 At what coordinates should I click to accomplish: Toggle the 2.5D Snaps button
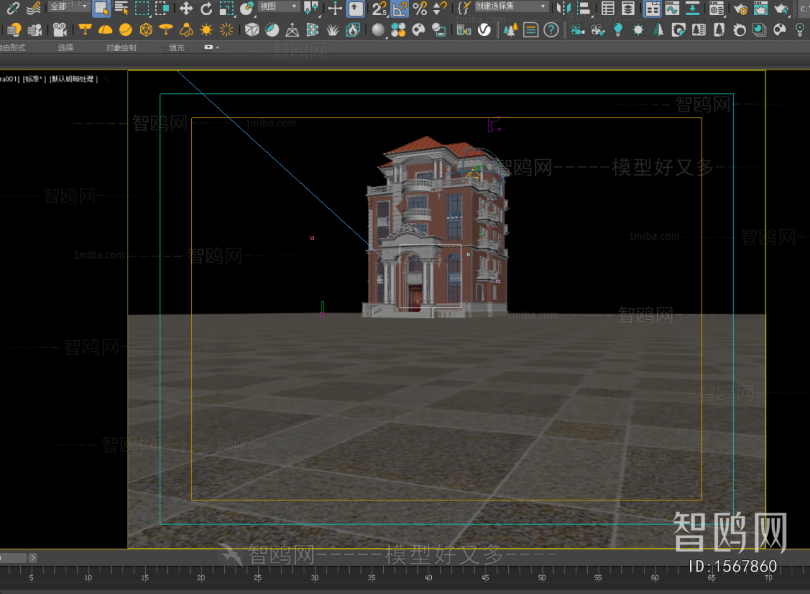click(379, 8)
